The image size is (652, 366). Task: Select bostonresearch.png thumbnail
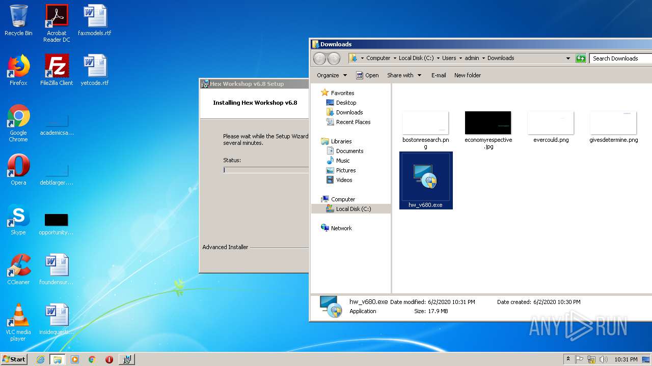(x=425, y=130)
